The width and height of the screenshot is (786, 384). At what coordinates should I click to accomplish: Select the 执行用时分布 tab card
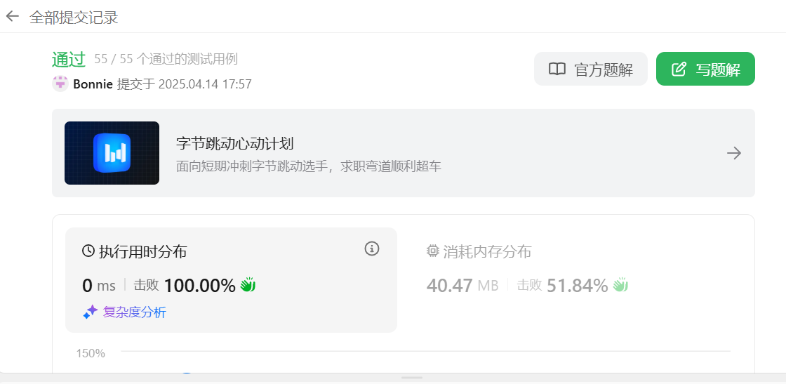pos(231,279)
